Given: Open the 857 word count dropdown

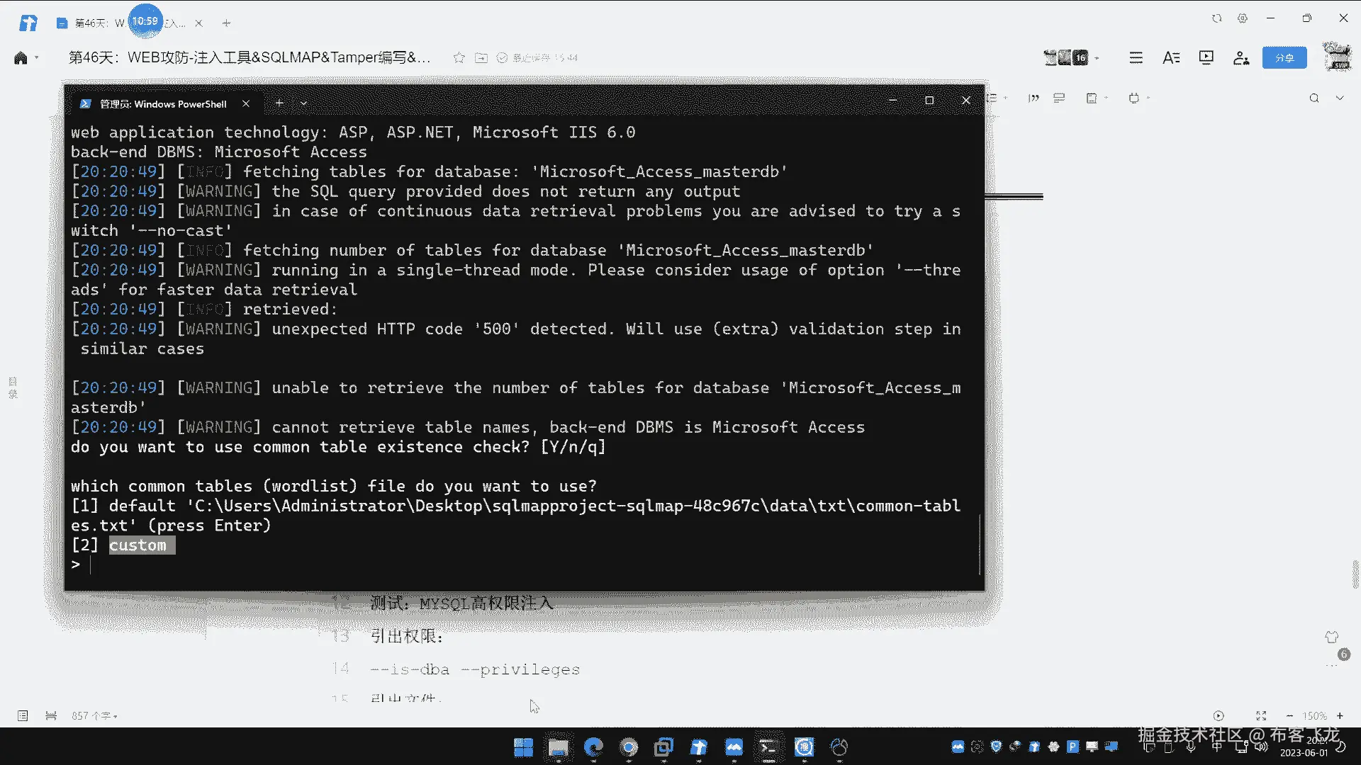Looking at the screenshot, I should [x=94, y=716].
